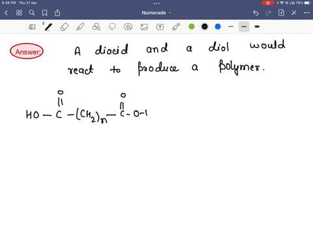Bookmark the current page
The height and width of the screenshot is (234, 313).
pos(44,13)
